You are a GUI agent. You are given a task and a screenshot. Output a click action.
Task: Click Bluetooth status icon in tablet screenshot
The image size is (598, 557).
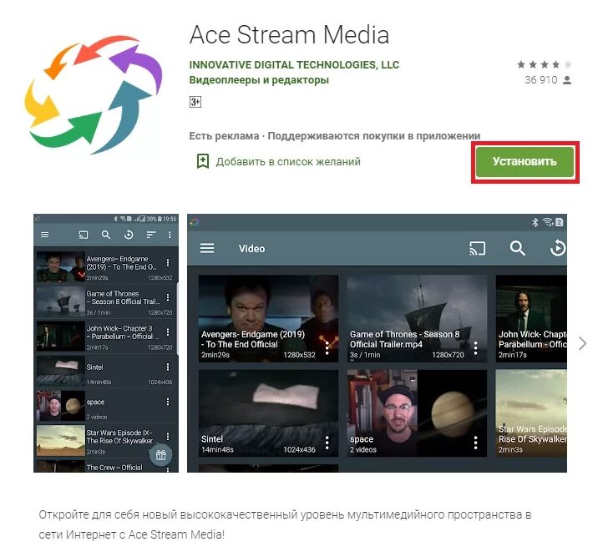pyautogui.click(x=535, y=222)
